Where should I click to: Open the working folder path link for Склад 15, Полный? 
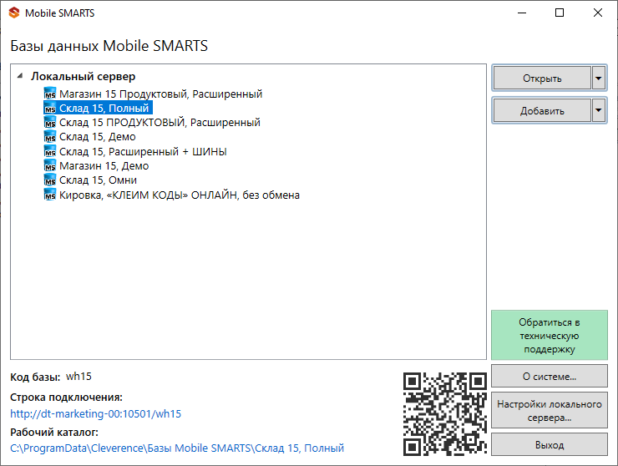coord(177,448)
